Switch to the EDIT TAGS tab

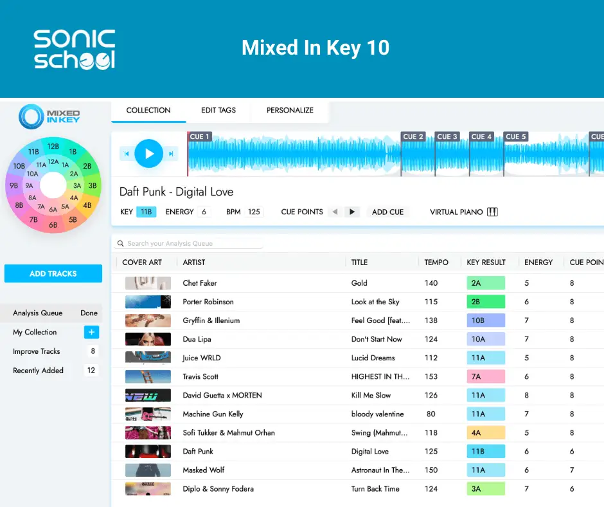click(x=218, y=111)
